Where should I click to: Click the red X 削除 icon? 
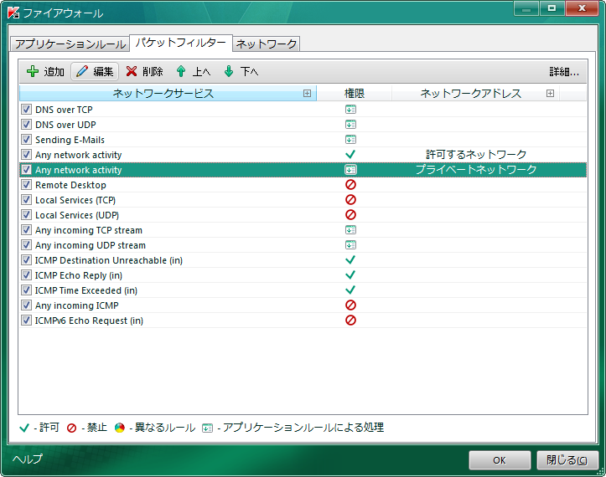132,72
